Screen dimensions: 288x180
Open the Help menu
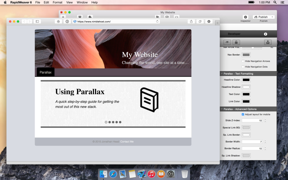[x=94, y=2]
